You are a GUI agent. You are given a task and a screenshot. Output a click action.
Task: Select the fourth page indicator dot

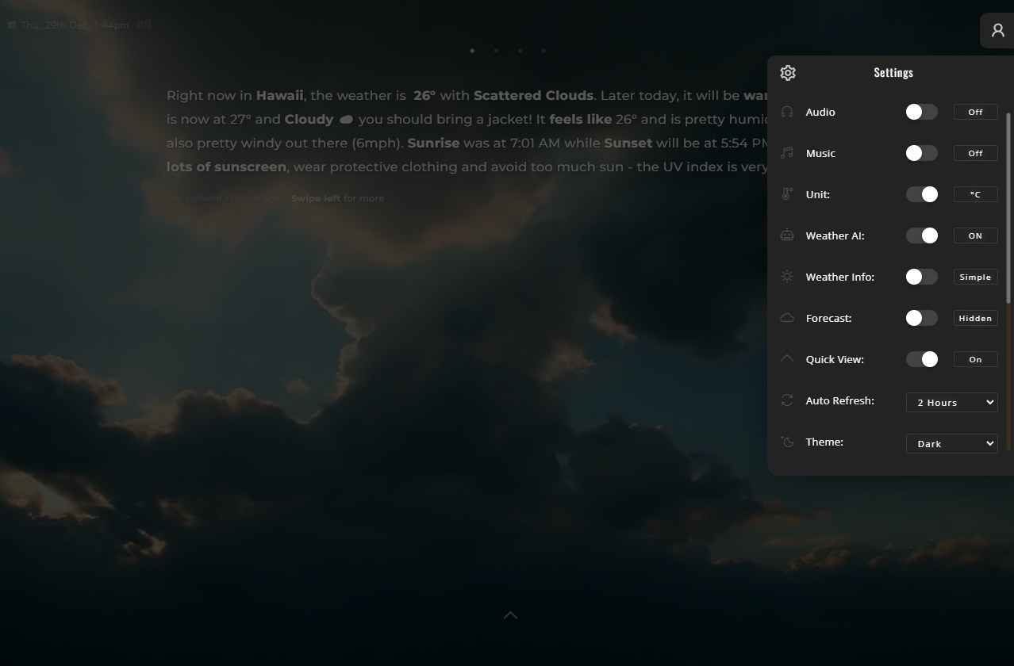click(x=543, y=50)
